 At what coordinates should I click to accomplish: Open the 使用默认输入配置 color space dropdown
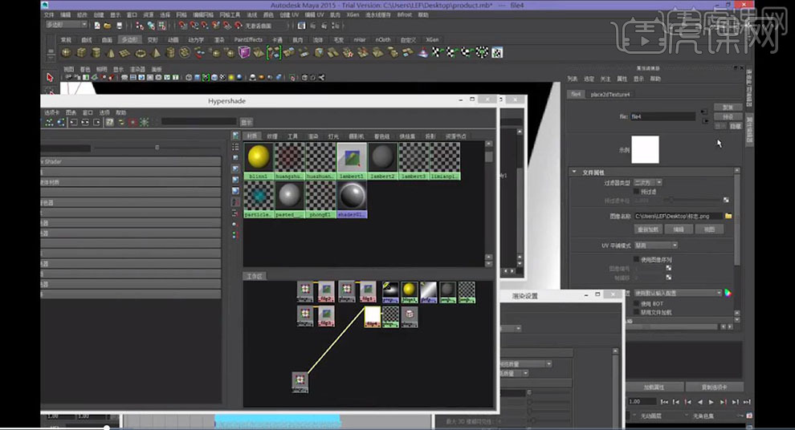[679, 293]
